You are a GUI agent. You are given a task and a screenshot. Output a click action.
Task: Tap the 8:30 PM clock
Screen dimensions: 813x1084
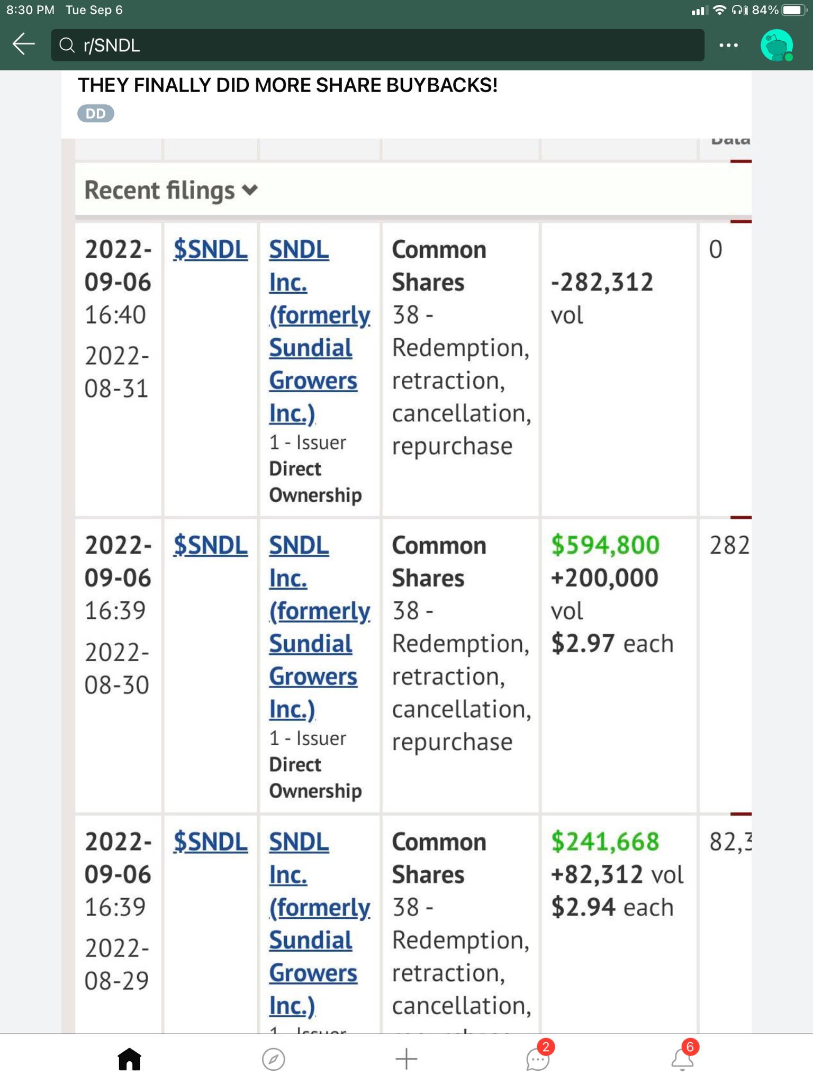click(x=31, y=10)
